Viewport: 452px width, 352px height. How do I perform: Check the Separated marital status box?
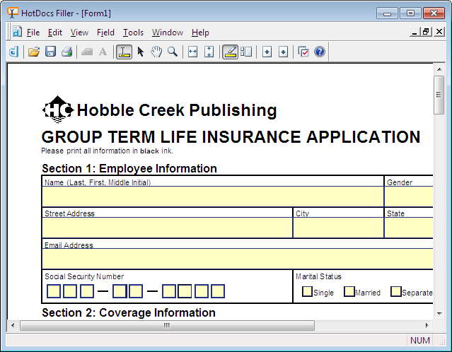[x=396, y=291]
